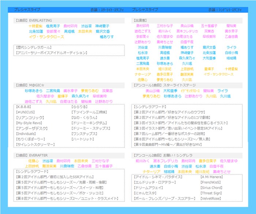Viewport: 256px width, 214px height.
Task: Click 【アンコール2曲目】お願い！シンデレラ header
Action: click(x=187, y=155)
